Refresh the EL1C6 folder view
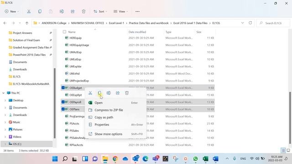292x164 pixels. click(250, 23)
